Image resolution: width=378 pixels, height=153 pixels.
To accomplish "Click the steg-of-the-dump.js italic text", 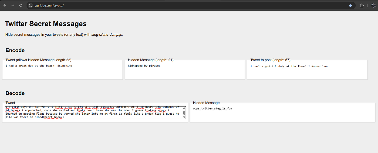I will (x=107, y=35).
